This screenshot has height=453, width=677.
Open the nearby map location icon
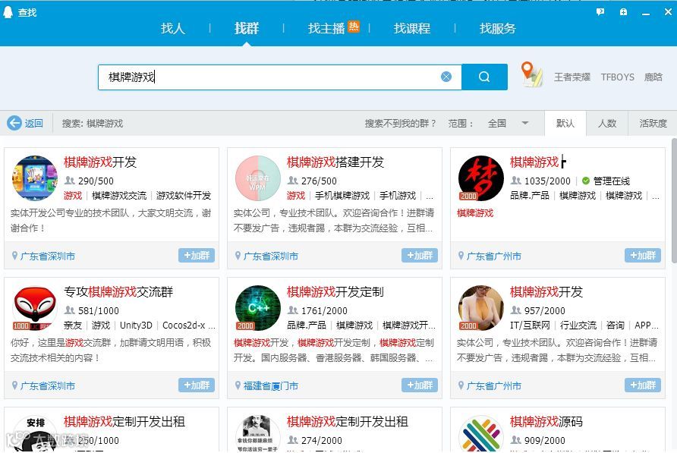click(531, 74)
